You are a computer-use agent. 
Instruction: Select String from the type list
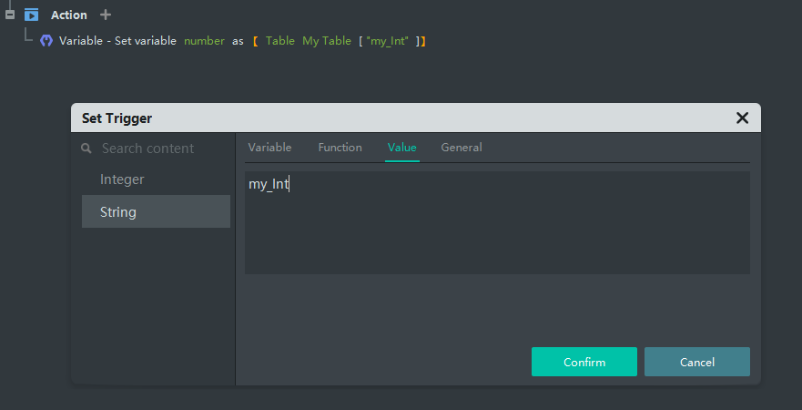click(x=118, y=212)
